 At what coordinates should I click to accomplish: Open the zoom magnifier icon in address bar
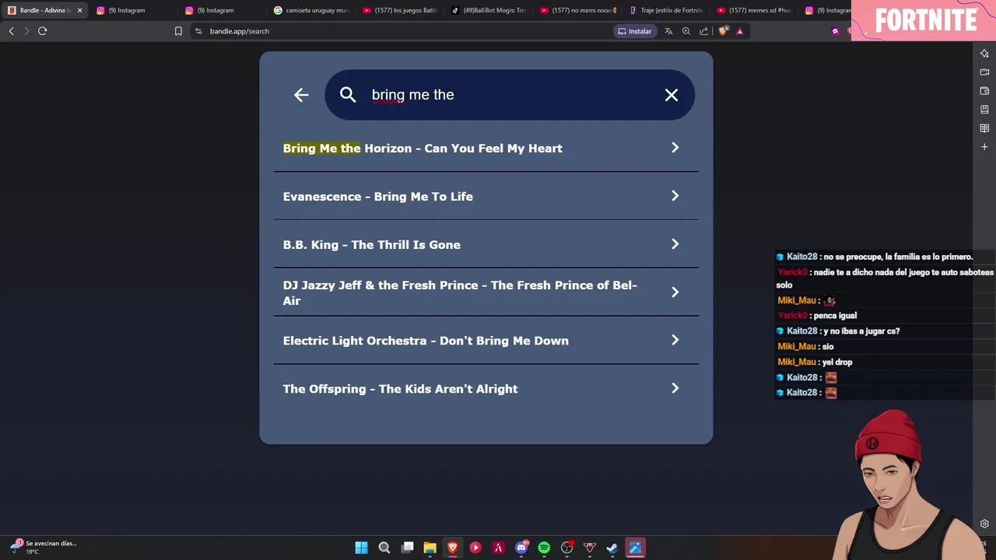coord(686,31)
